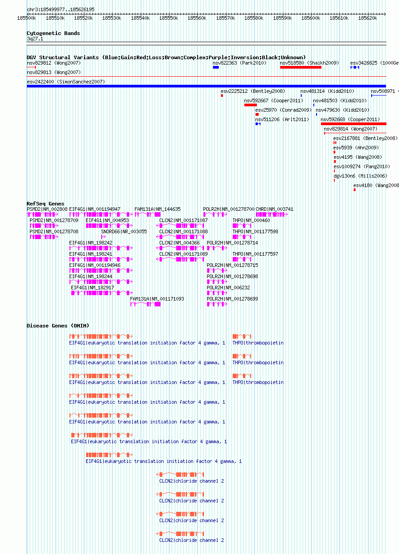Screen dimensions: 399x554
Task: Open transcript CLCN2|NM_001171088
Action: [183, 232]
